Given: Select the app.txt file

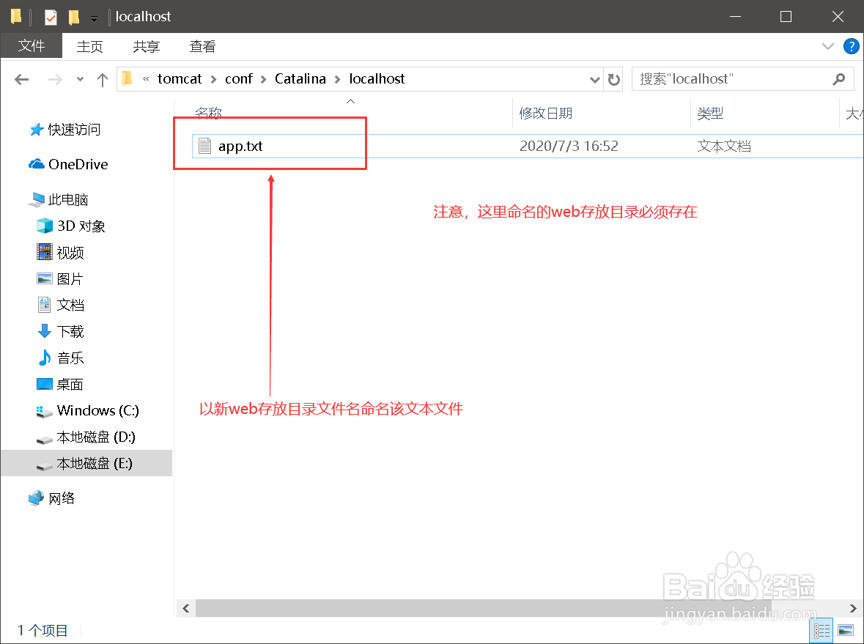Looking at the screenshot, I should (240, 146).
